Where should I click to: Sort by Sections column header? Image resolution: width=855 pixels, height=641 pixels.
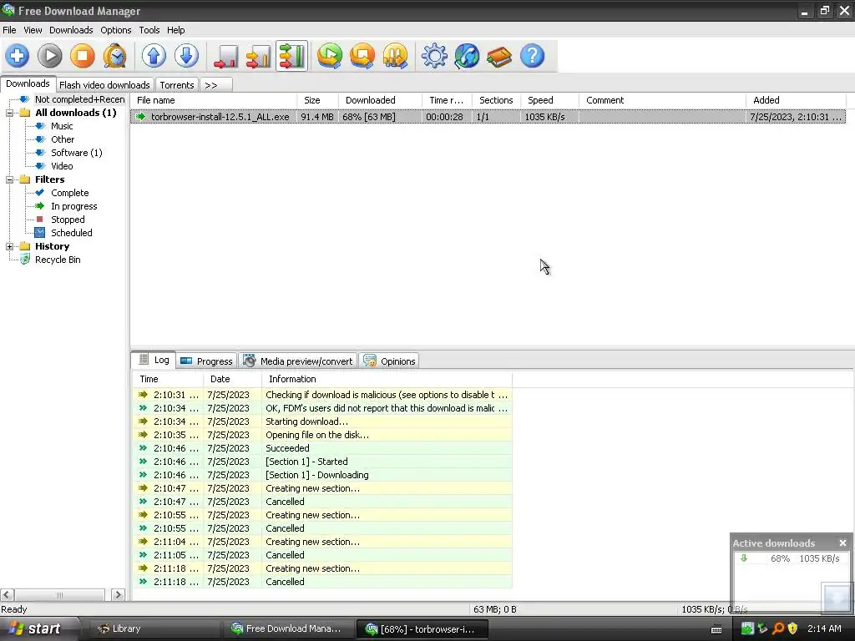(496, 100)
